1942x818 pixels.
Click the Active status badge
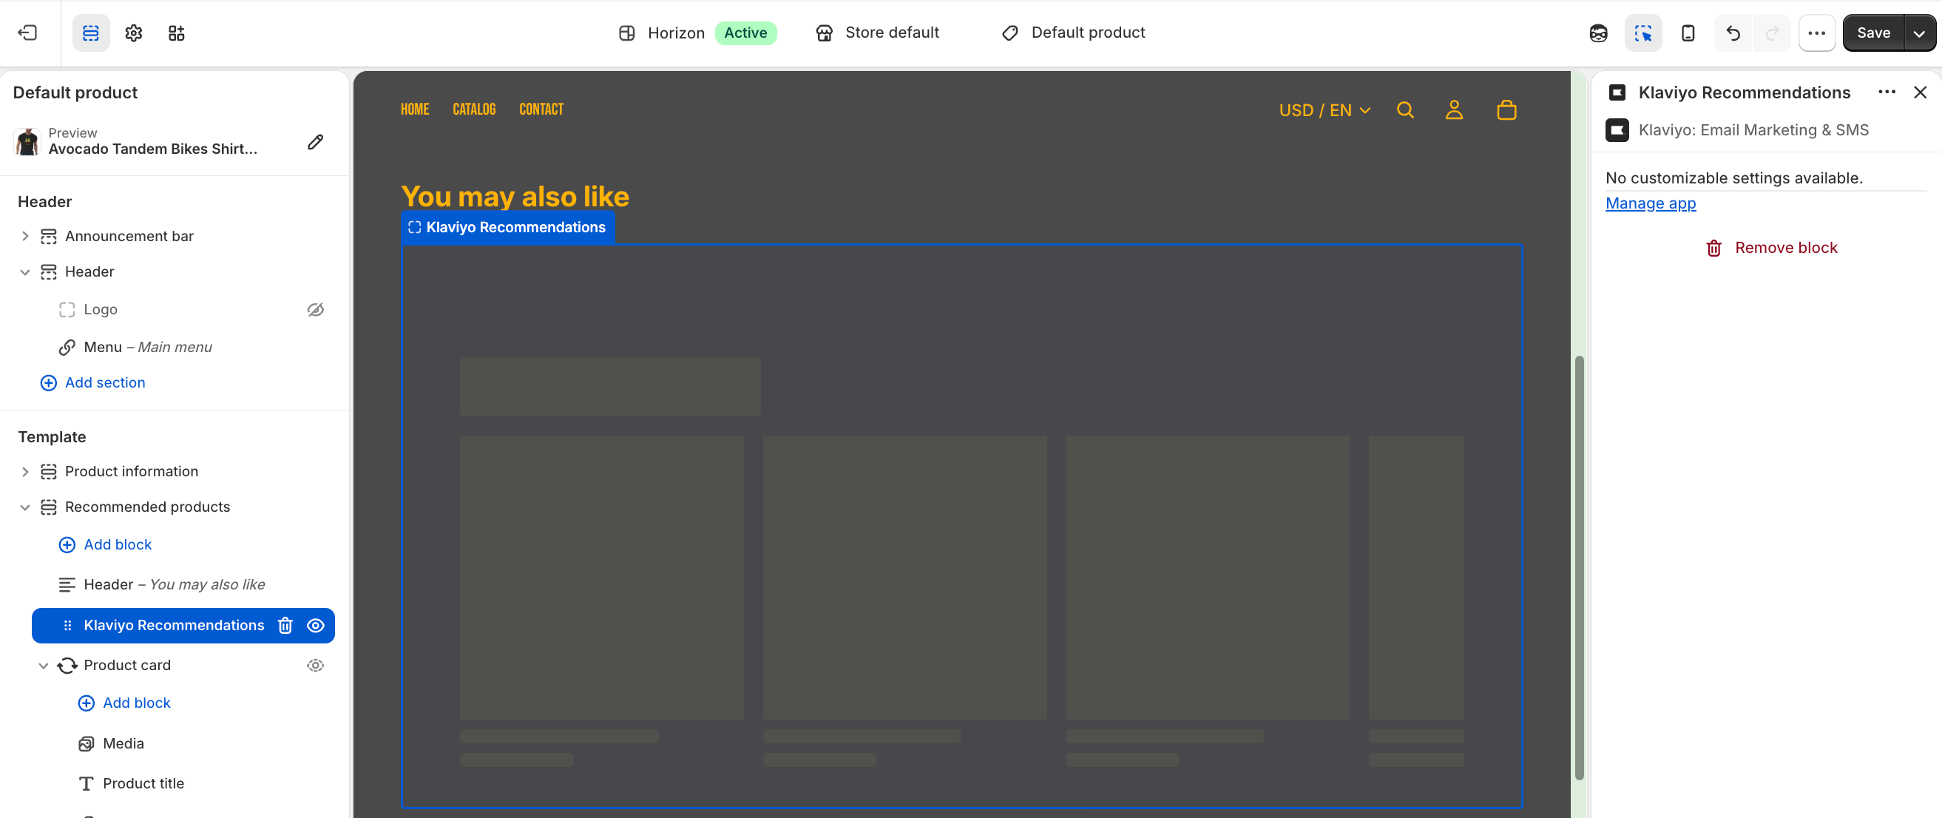point(745,33)
